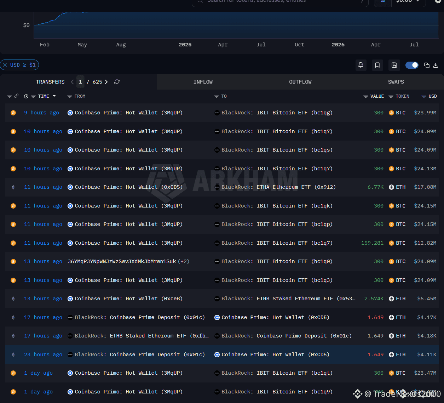
Task: Click the chain link column icon
Action: pos(16,96)
